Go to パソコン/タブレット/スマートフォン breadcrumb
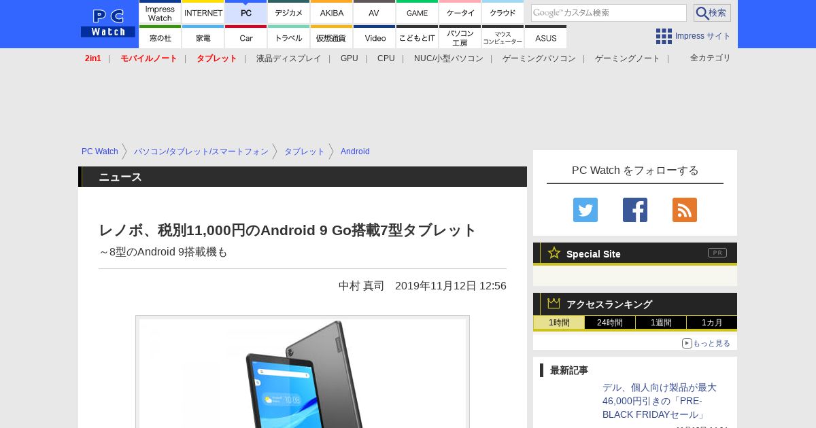 (x=201, y=151)
